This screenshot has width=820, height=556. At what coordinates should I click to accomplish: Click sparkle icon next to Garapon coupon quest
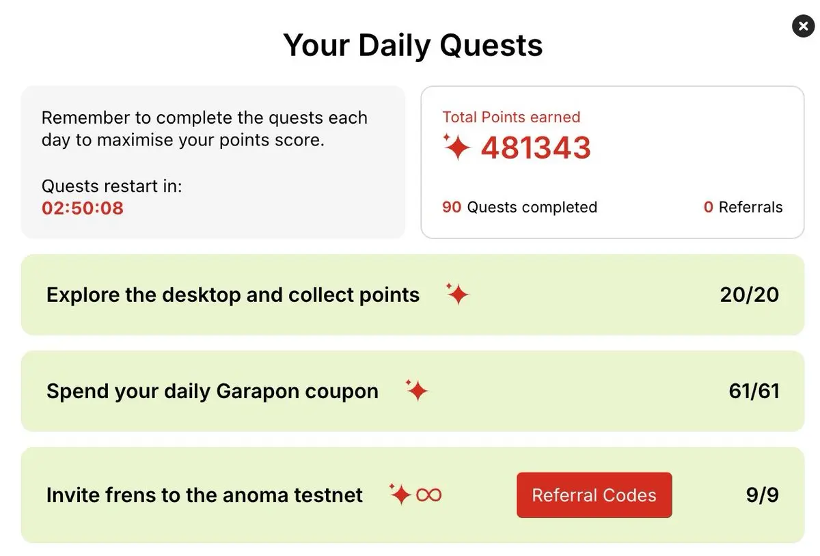click(x=416, y=390)
